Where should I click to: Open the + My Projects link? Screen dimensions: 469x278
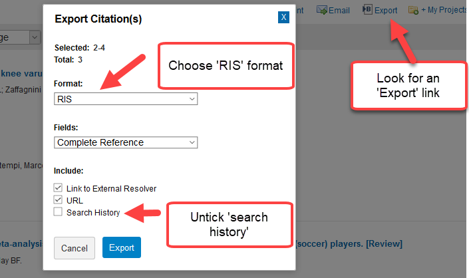[x=444, y=10]
